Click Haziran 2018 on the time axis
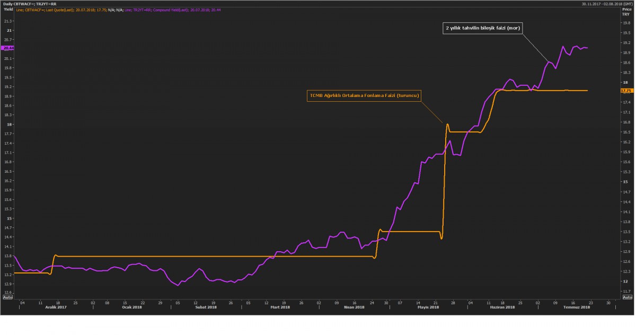 point(502,307)
